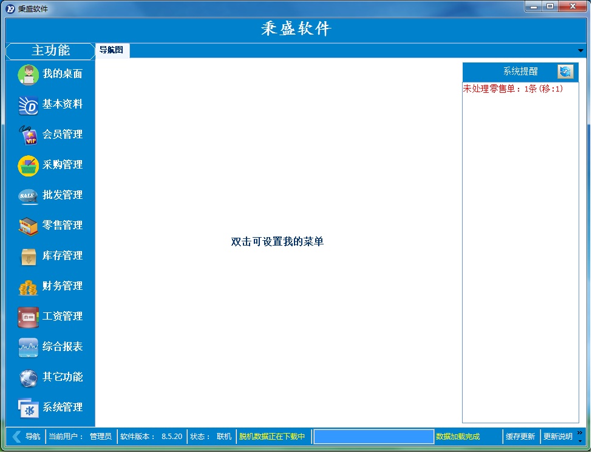Click the 综合报表 chart icon
The width and height of the screenshot is (592, 453).
(x=29, y=347)
